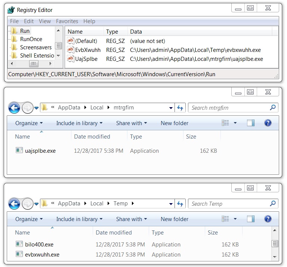This screenshot has width=287, height=267.
Task: Open Organize dropdown in Temp window
Action: (x=29, y=219)
